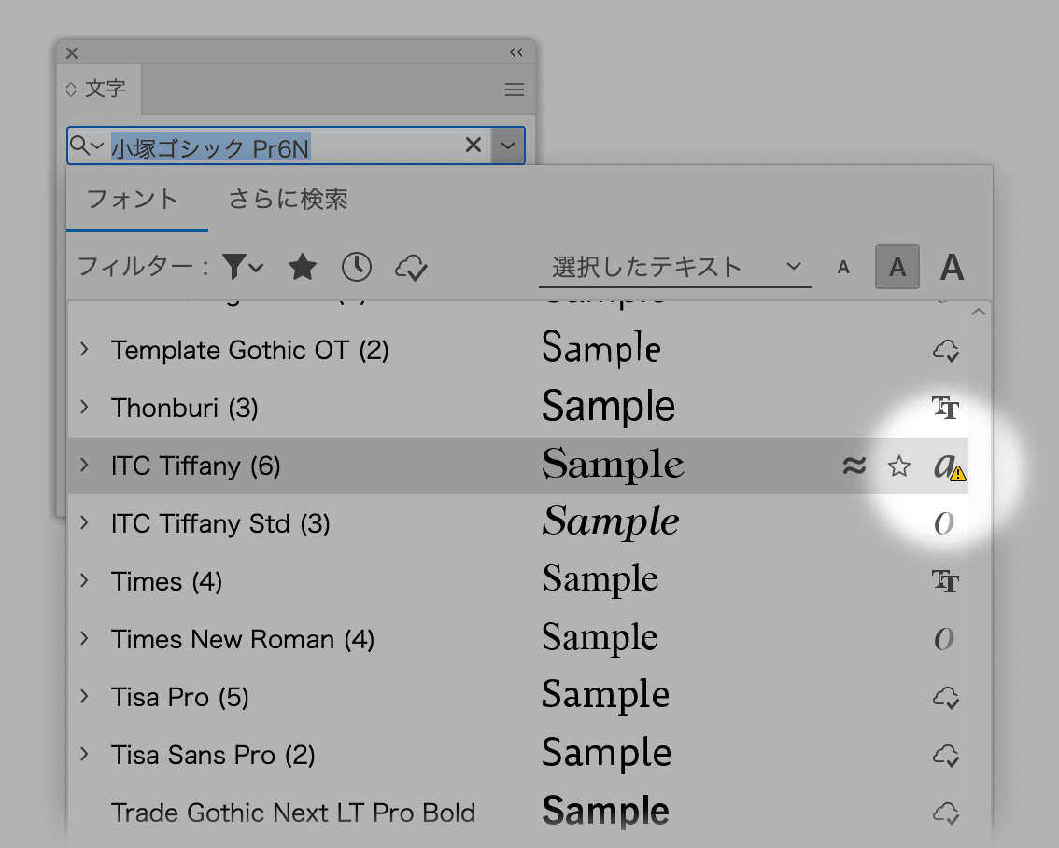Click Tisa Sans Pro cloud icon

[x=946, y=756]
